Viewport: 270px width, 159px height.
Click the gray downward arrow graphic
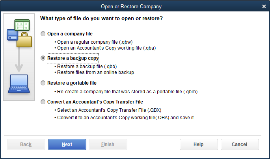[x=19, y=59]
